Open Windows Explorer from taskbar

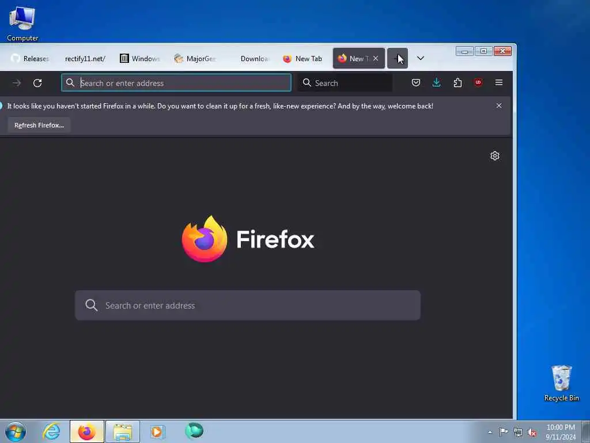click(123, 431)
